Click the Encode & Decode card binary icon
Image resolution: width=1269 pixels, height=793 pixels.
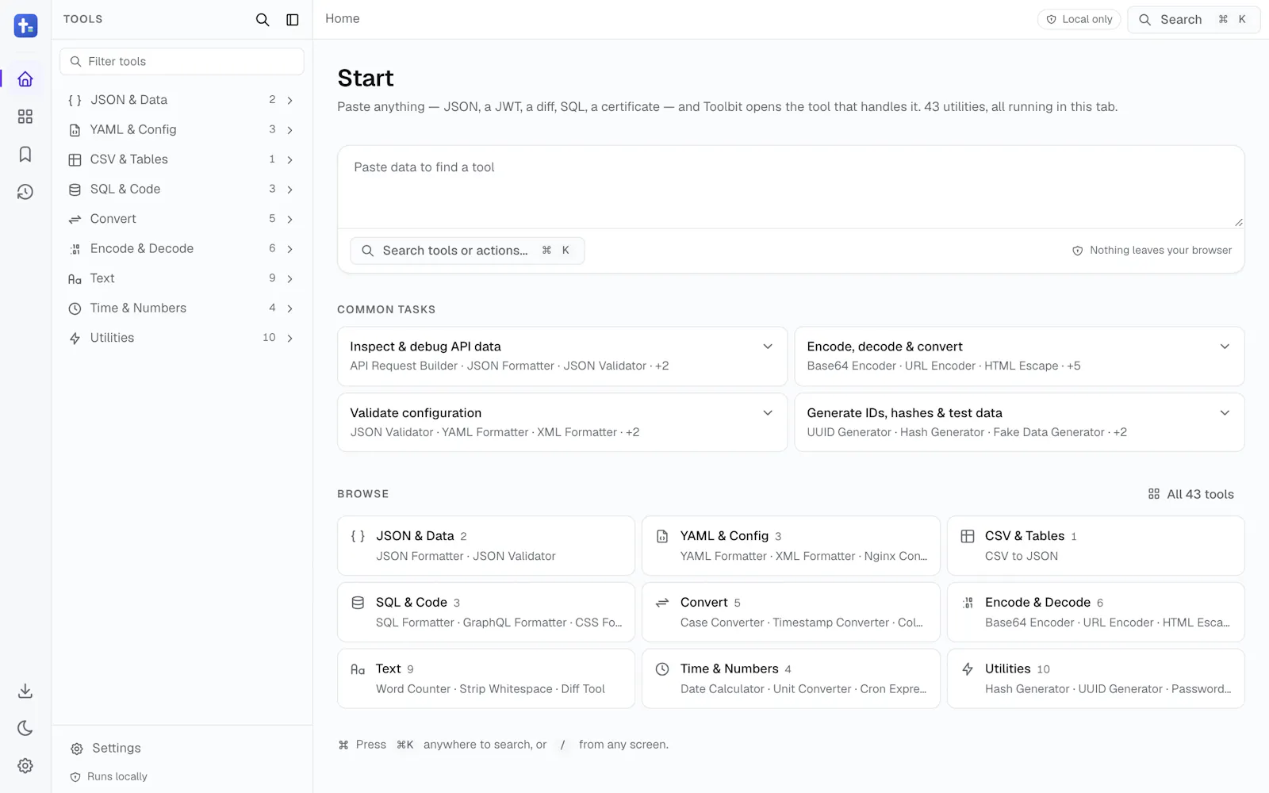968,603
